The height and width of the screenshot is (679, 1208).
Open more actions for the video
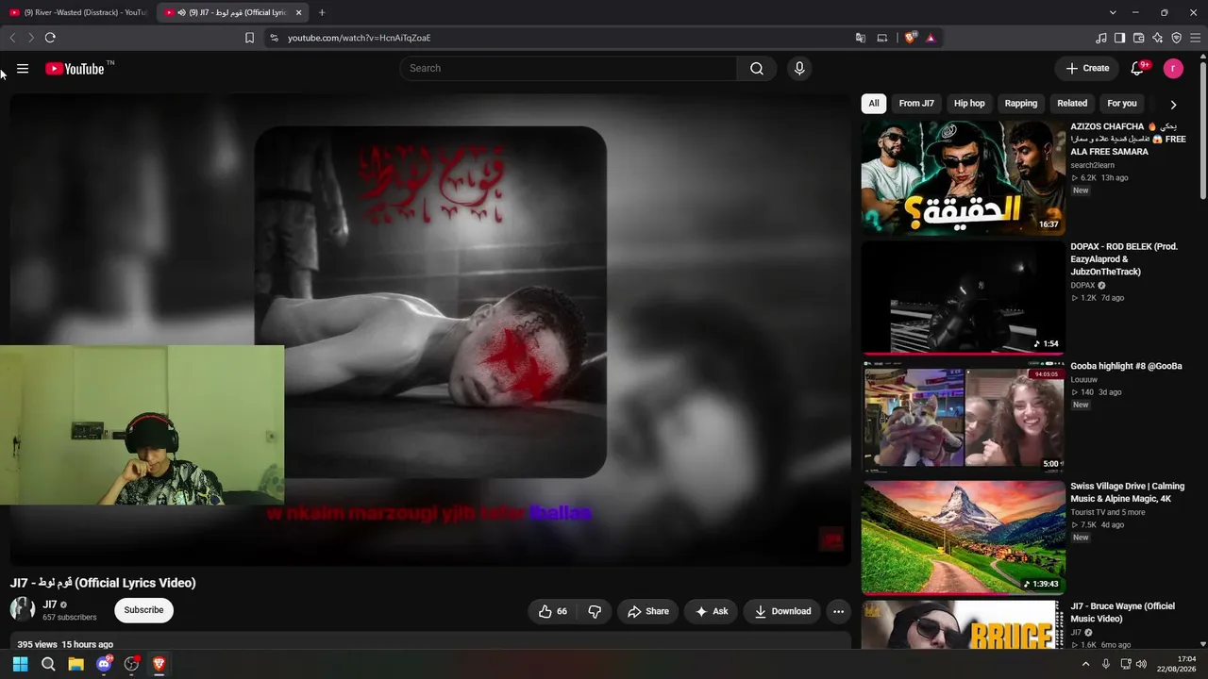(x=838, y=611)
